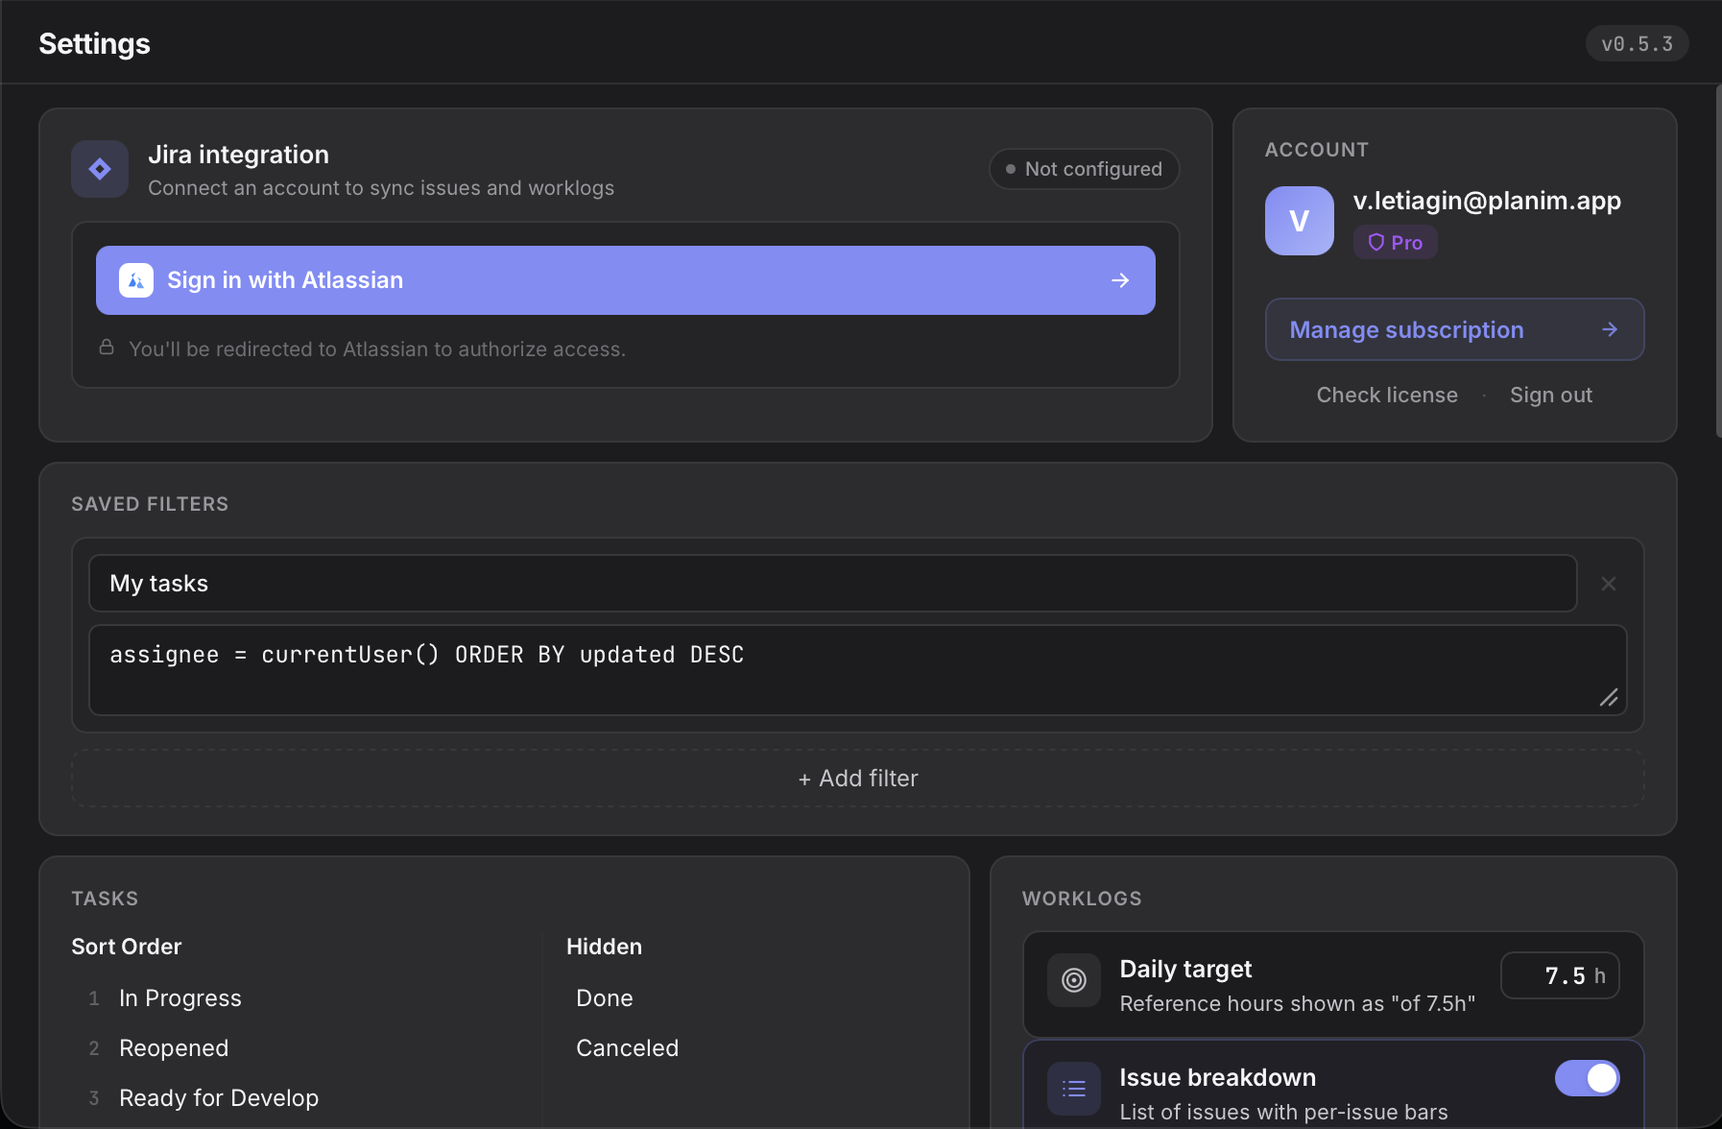The height and width of the screenshot is (1129, 1722).
Task: Click the shield icon in Pro badge
Action: [1376, 242]
